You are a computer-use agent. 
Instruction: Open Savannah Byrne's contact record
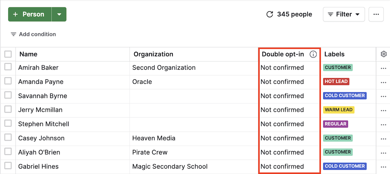pyautogui.click(x=43, y=96)
